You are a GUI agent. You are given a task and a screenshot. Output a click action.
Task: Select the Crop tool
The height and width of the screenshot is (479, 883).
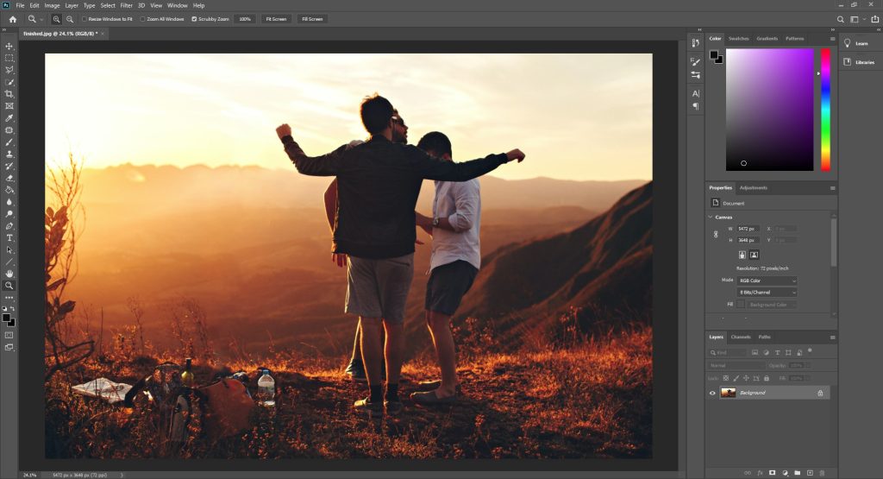[9, 94]
